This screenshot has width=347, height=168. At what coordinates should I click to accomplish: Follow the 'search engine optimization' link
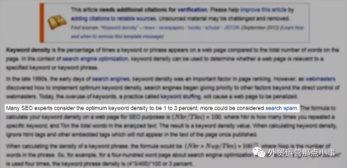coord(95,59)
